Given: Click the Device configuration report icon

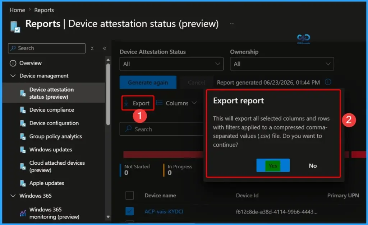Looking at the screenshot, I should tap(23, 123).
